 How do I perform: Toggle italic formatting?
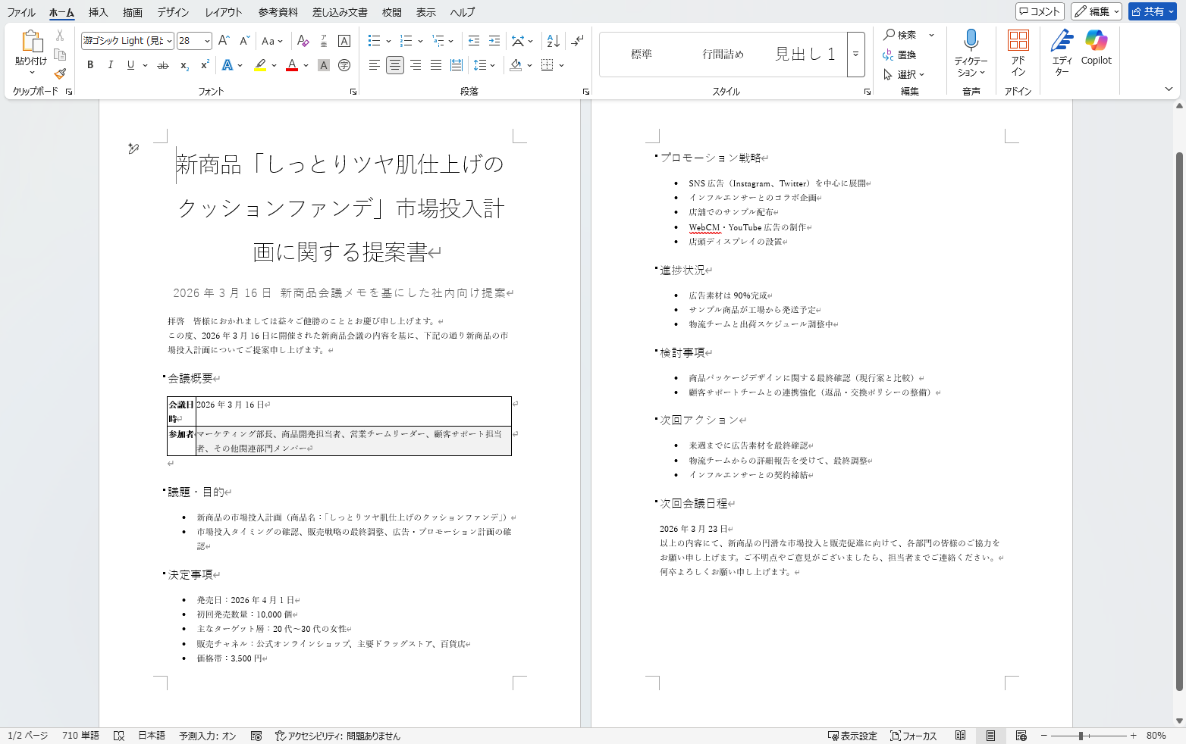click(x=111, y=65)
